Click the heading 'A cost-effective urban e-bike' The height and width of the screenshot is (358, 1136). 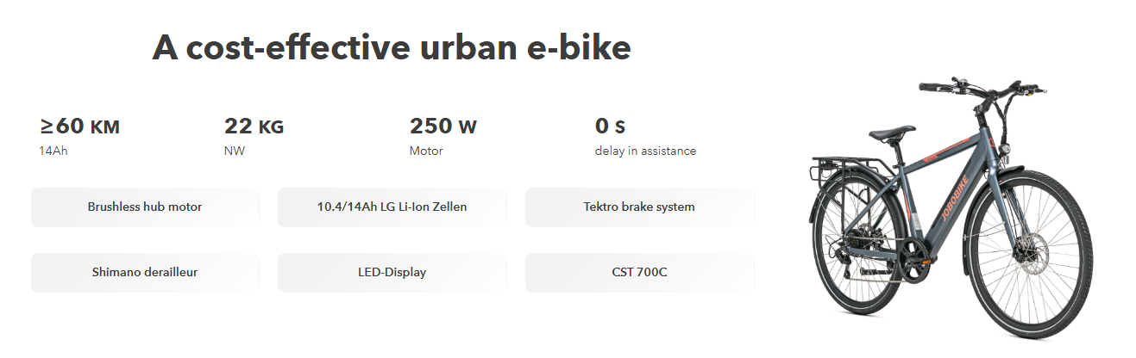point(392,48)
